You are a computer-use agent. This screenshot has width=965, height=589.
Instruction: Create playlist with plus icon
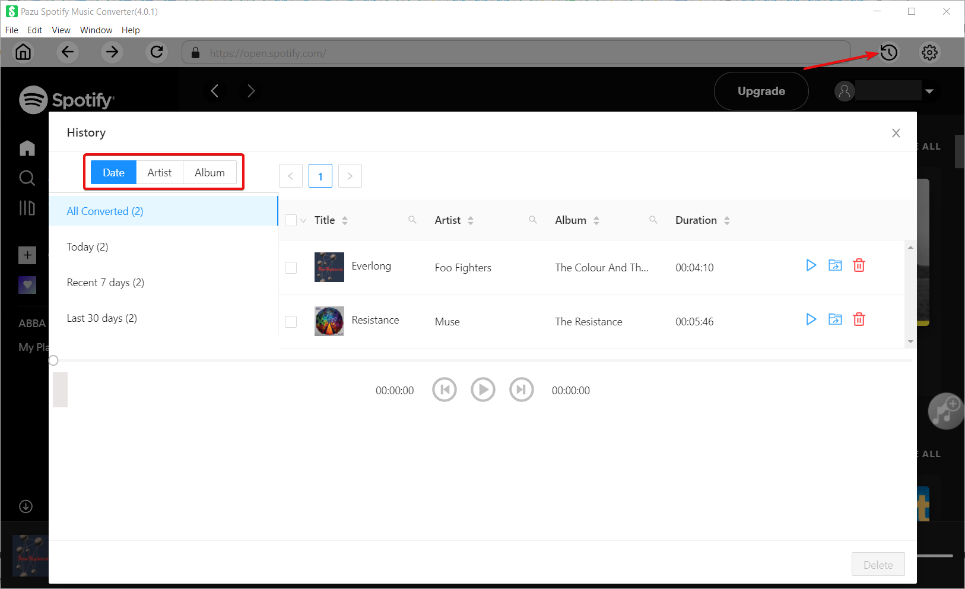click(27, 255)
